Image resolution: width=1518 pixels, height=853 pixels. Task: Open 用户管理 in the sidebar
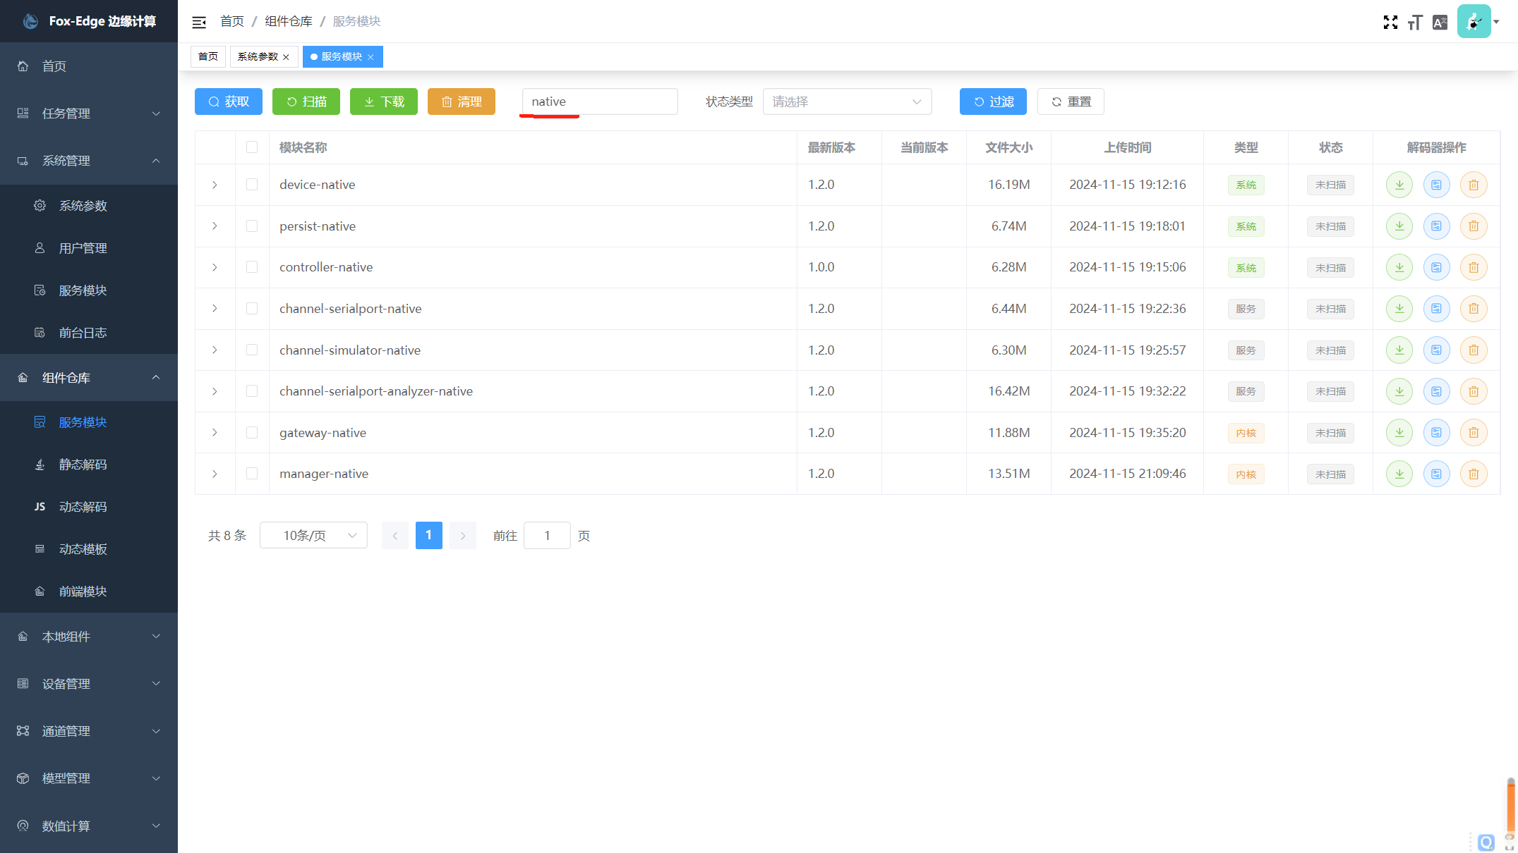pyautogui.click(x=89, y=248)
